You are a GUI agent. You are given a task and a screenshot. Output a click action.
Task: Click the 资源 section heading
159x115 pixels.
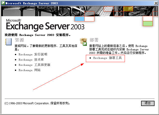coord(19,40)
